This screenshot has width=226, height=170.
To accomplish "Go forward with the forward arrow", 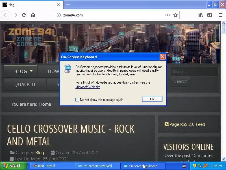I will (15, 15).
